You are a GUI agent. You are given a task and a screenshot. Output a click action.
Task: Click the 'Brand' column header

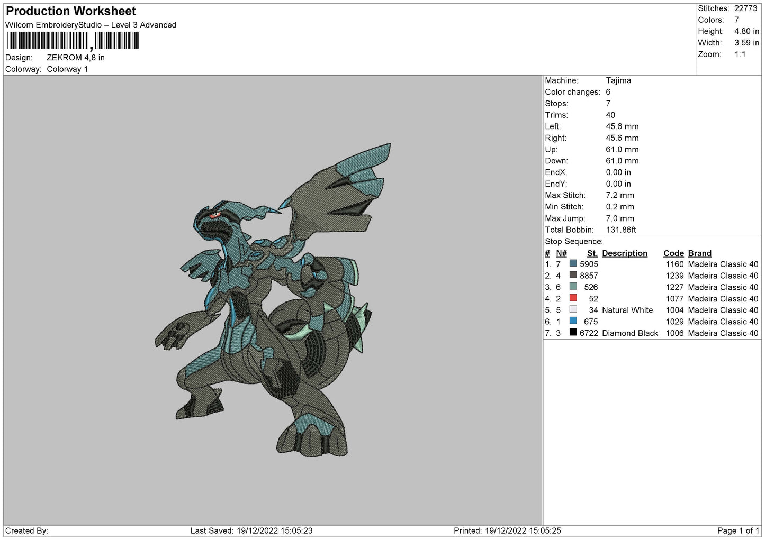[700, 253]
